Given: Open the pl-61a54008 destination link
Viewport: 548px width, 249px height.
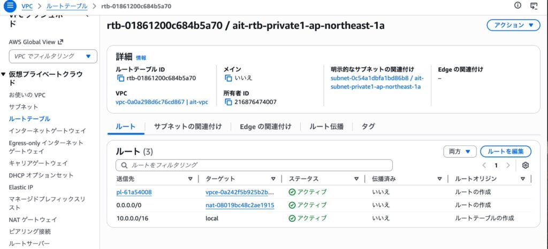Looking at the screenshot, I should pyautogui.click(x=134, y=192).
